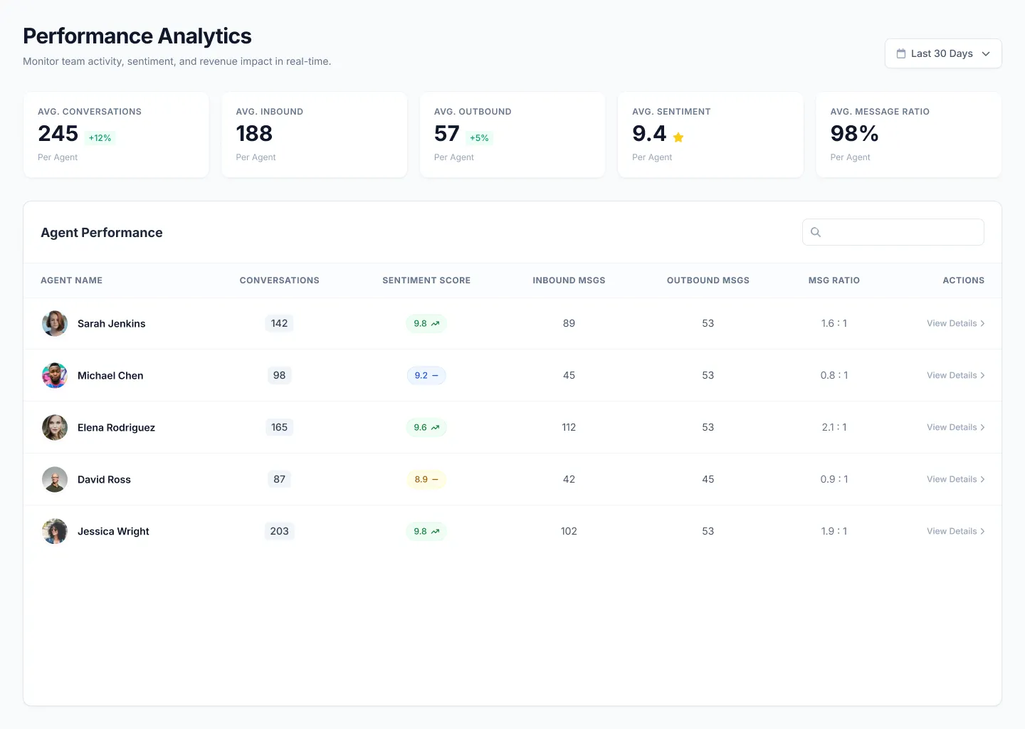View details for Sarah Jenkins
The height and width of the screenshot is (729, 1025).
coord(952,323)
